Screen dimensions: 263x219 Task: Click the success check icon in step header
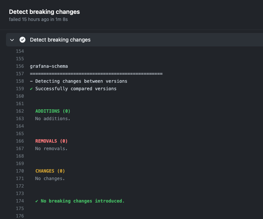pos(22,40)
